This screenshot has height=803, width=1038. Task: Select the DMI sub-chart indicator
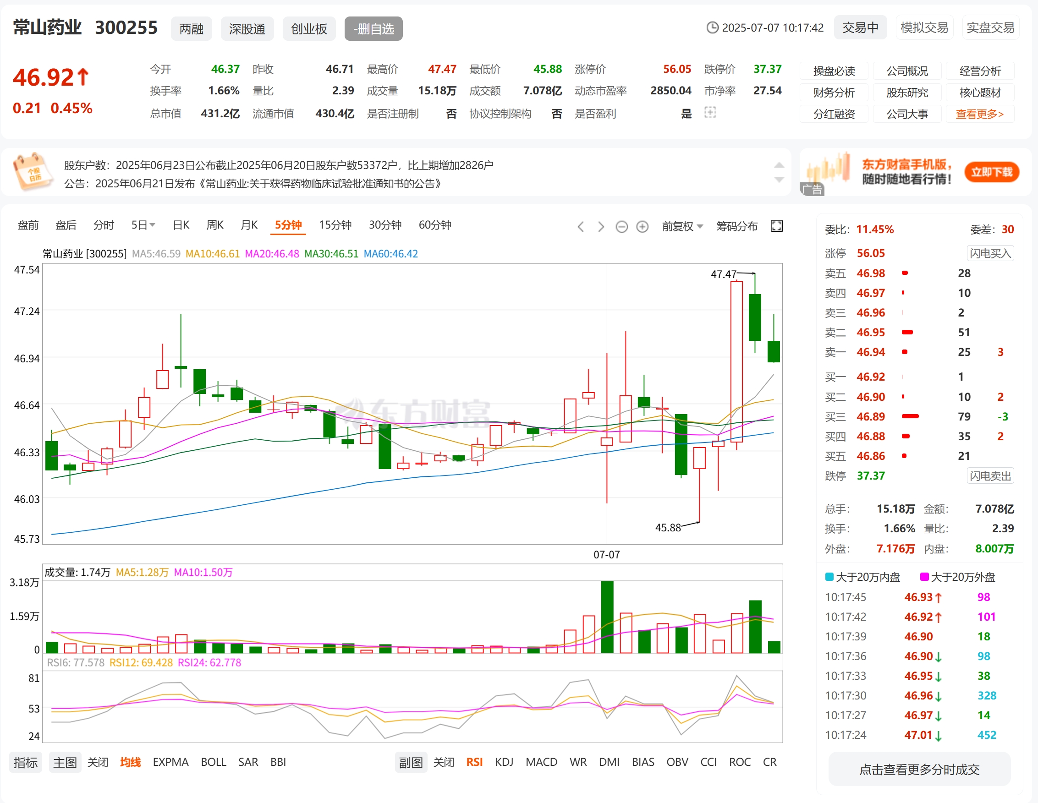pos(609,762)
